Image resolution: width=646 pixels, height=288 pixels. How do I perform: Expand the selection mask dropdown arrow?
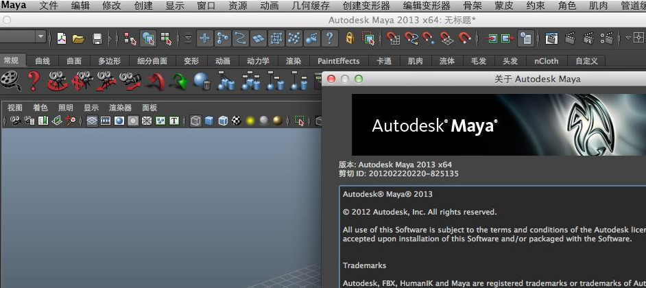(x=188, y=38)
